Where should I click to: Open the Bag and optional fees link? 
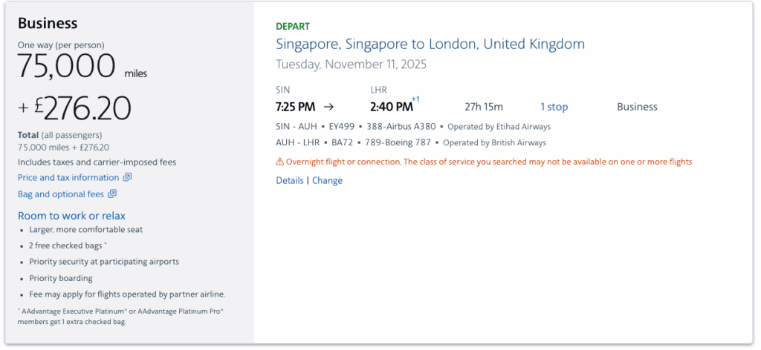(x=62, y=194)
